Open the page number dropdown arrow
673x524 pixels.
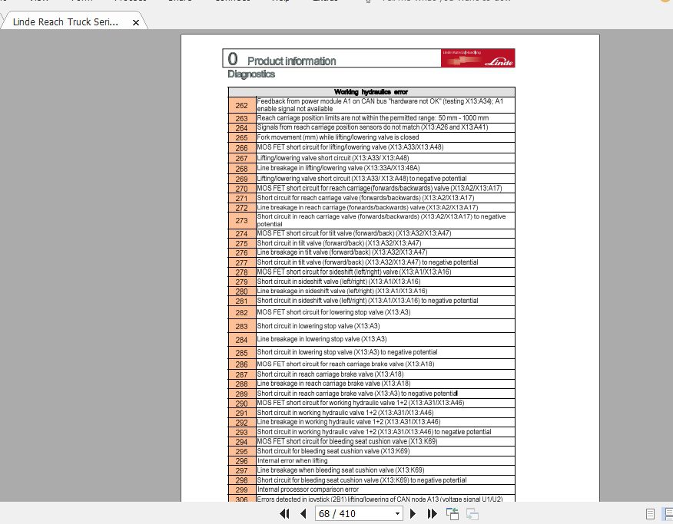pyautogui.click(x=397, y=513)
